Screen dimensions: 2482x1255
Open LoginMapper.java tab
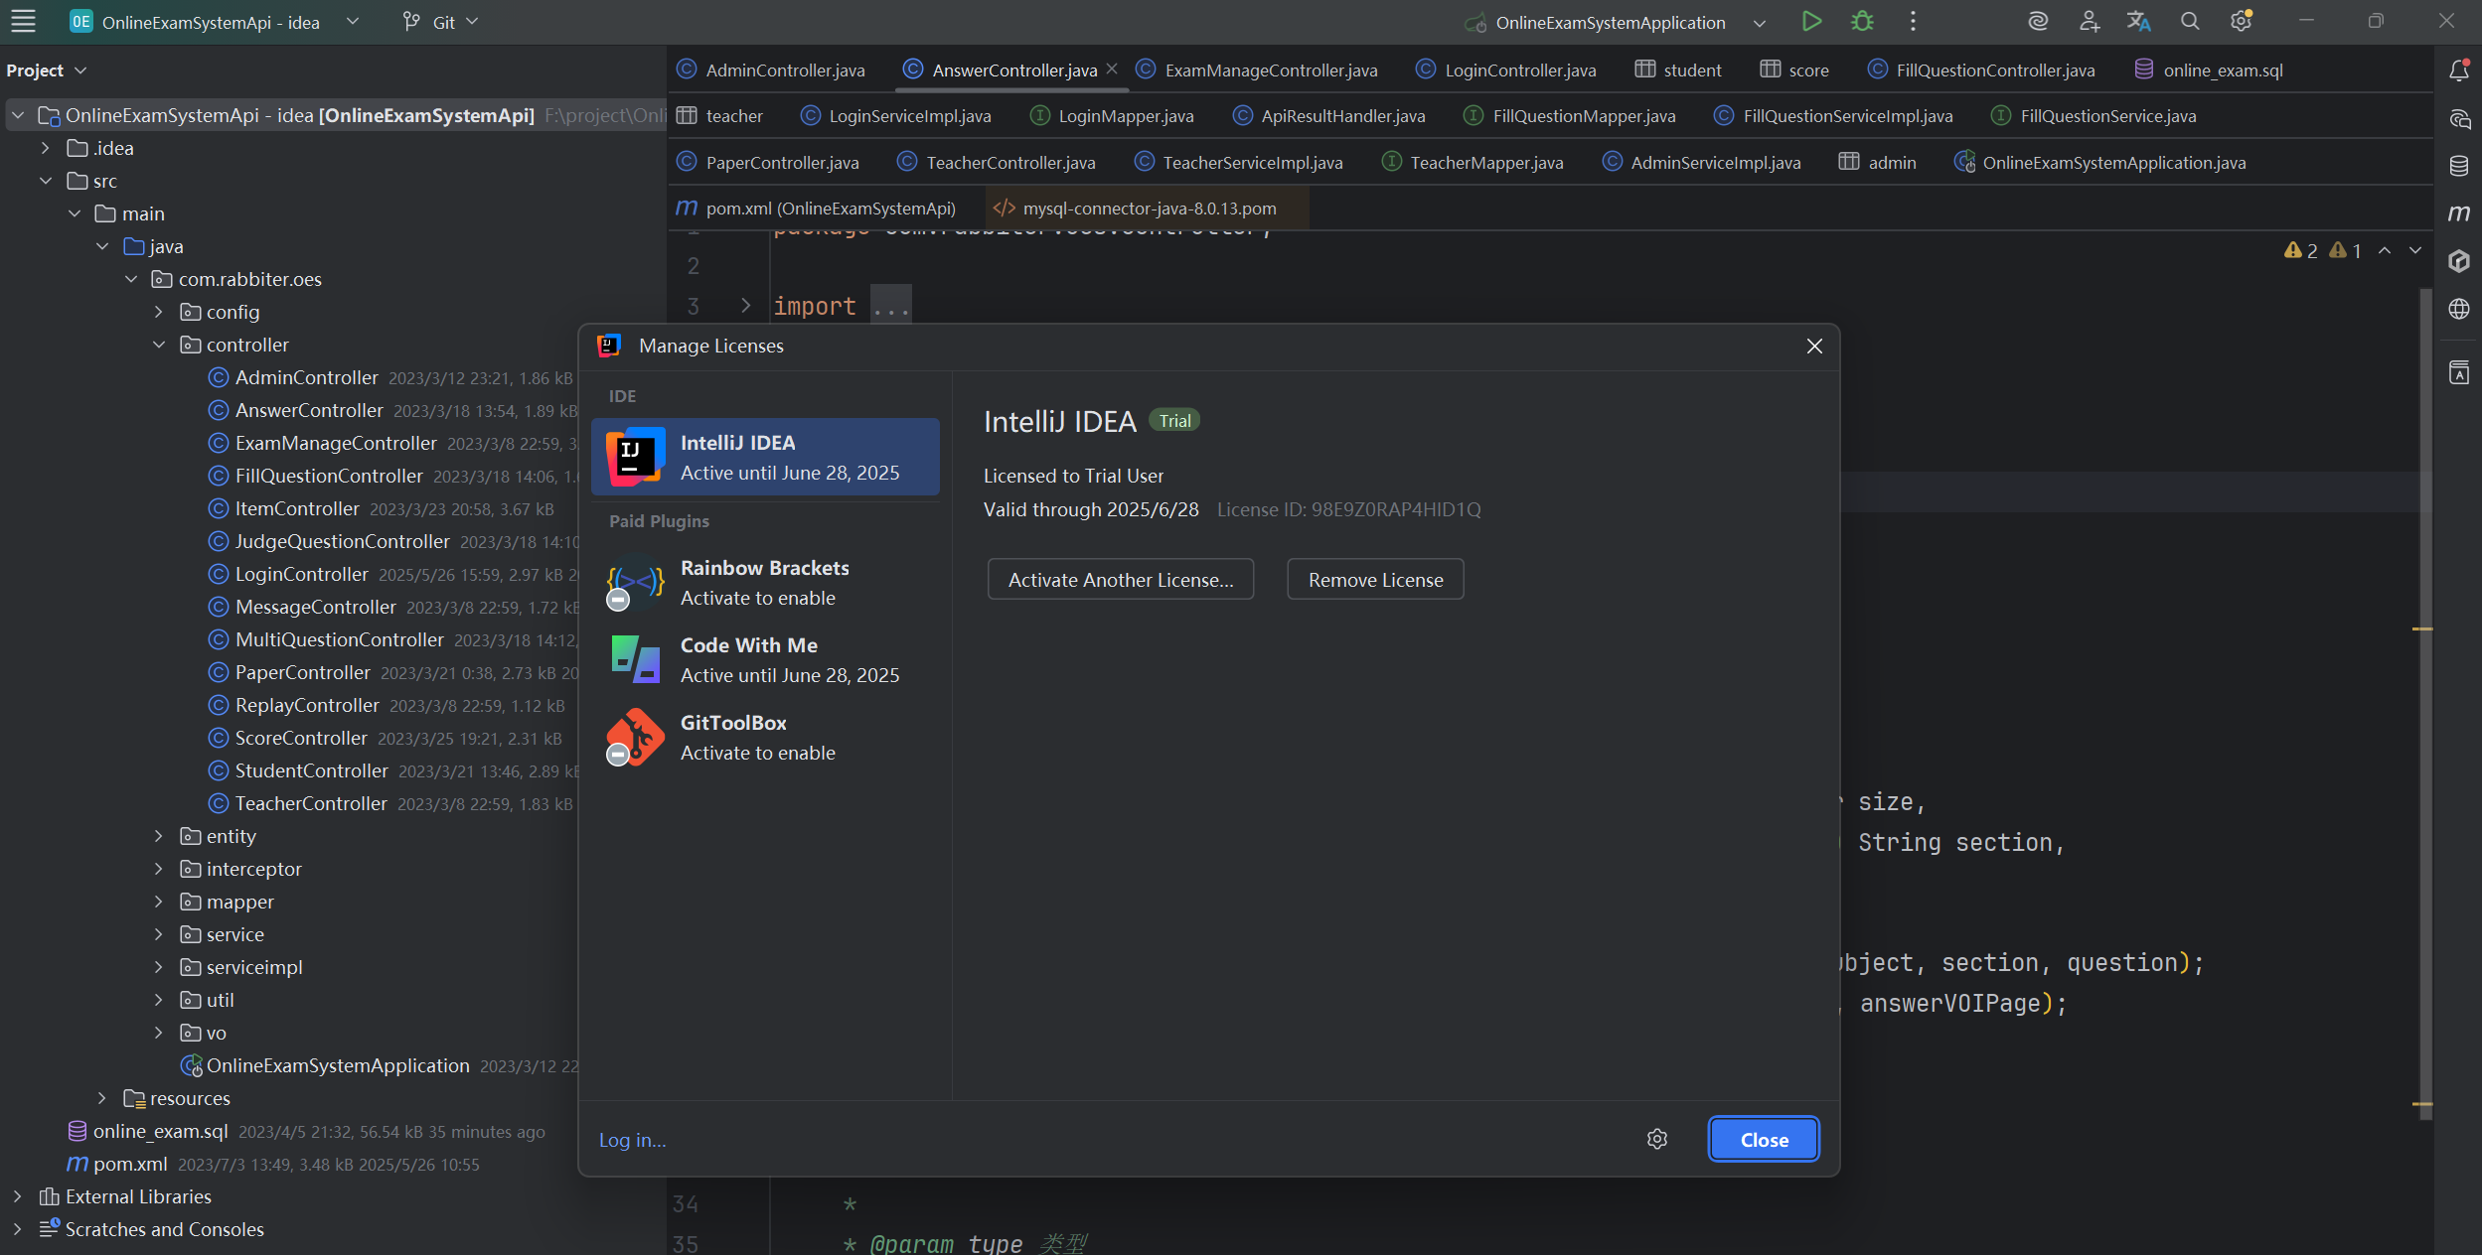[x=1112, y=116]
